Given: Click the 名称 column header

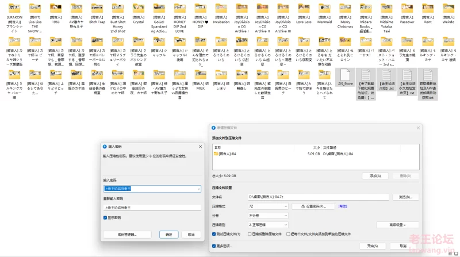Looking at the screenshot, I should click(x=218, y=148).
